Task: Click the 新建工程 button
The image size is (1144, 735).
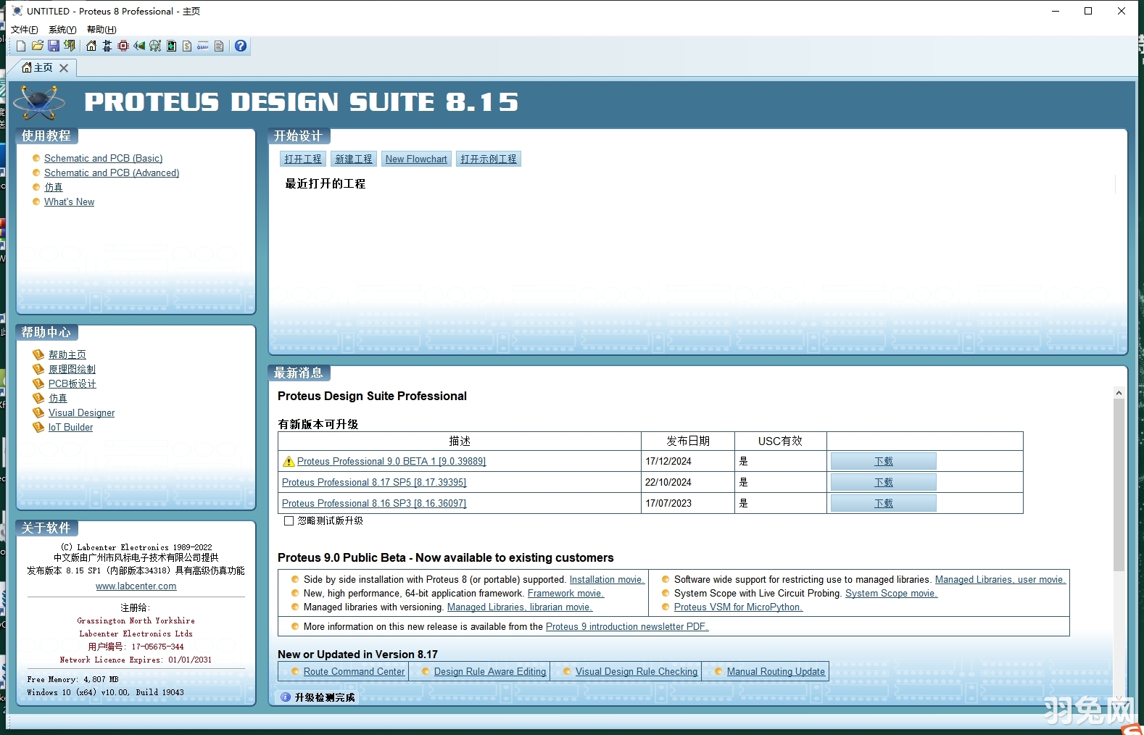Action: [x=354, y=159]
